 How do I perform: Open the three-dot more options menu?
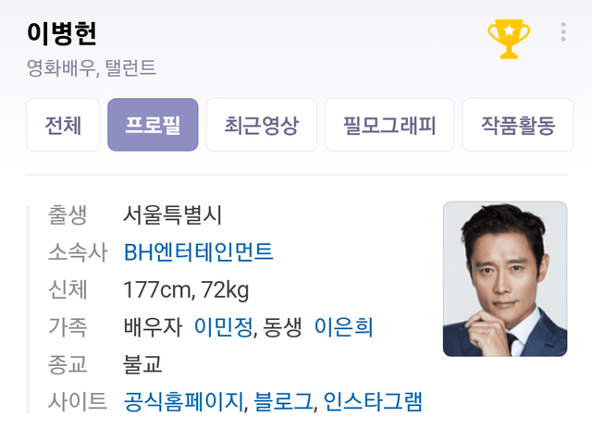coord(563,32)
